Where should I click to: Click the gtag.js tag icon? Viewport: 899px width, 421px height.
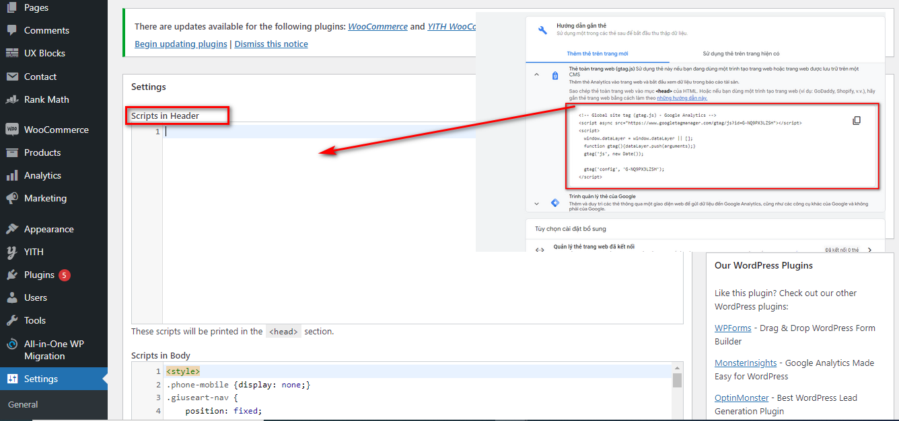(x=554, y=76)
